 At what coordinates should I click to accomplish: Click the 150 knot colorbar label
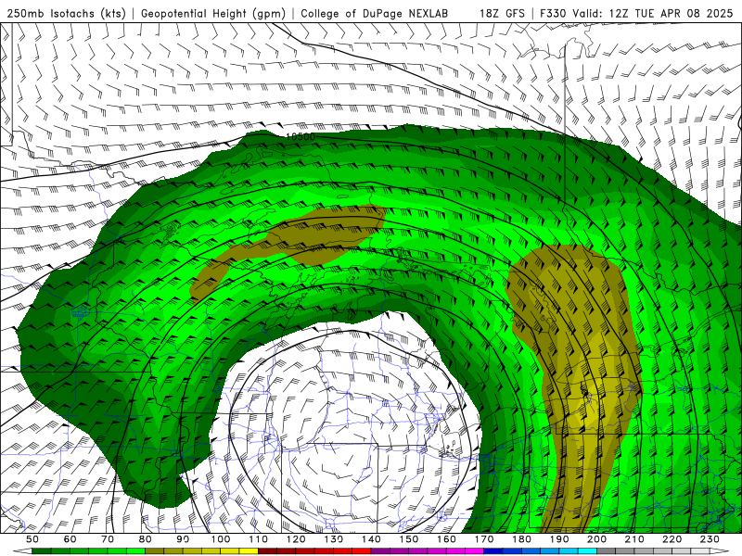tap(409, 539)
